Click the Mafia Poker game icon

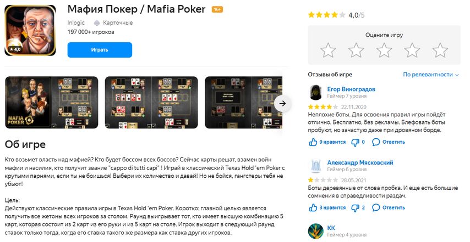(30, 31)
